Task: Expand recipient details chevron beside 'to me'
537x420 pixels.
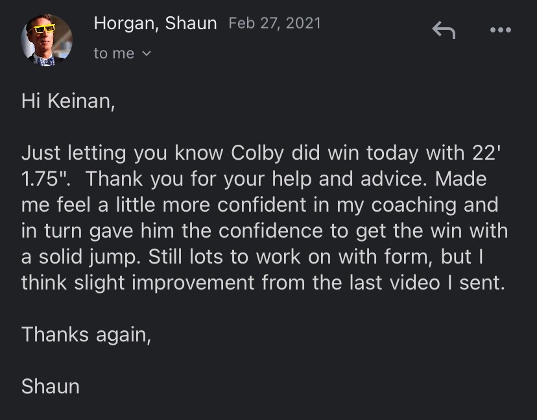Action: click(x=146, y=53)
